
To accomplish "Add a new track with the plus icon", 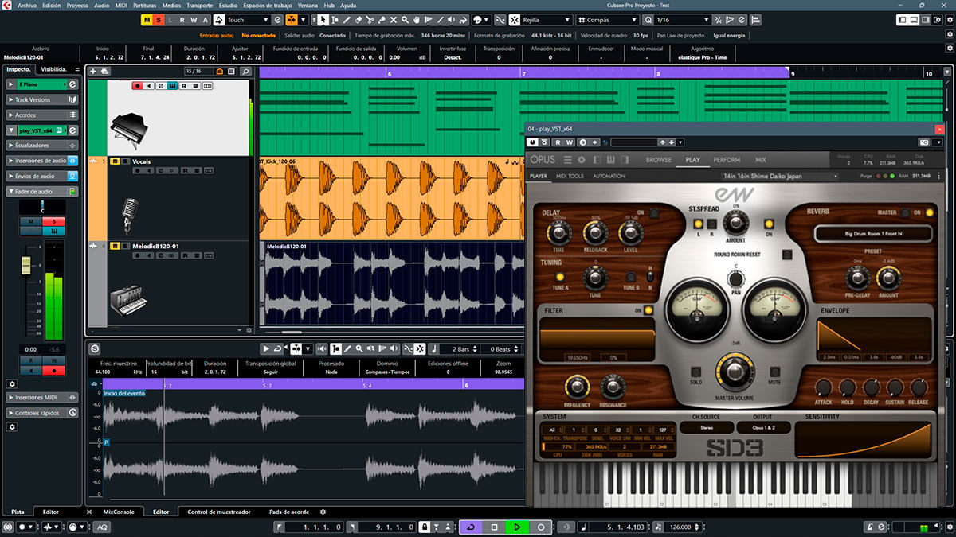I will (93, 72).
